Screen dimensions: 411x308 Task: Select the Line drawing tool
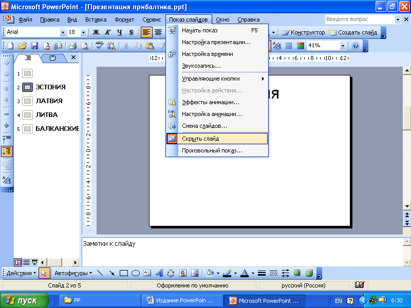[x=100, y=273]
